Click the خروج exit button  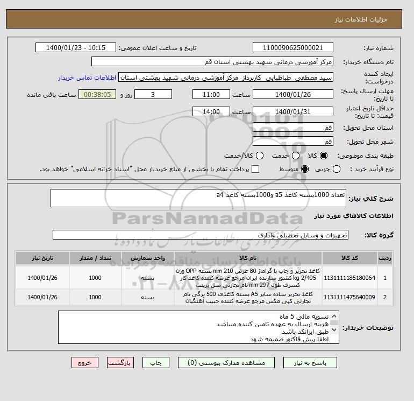85,363
